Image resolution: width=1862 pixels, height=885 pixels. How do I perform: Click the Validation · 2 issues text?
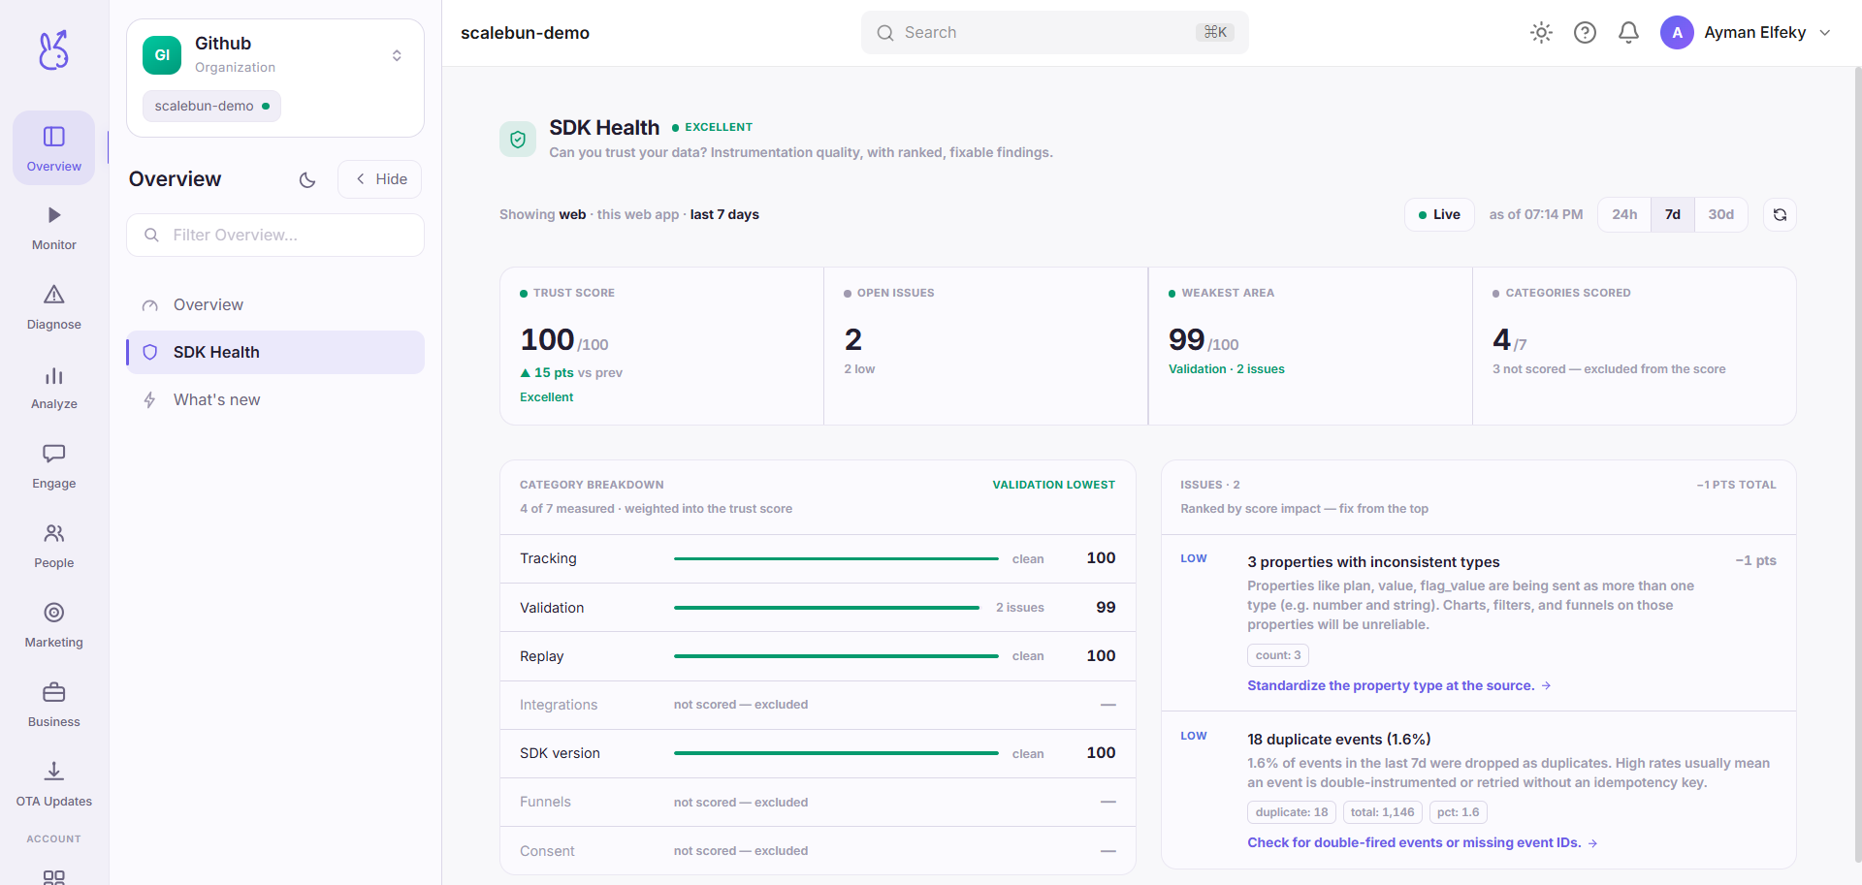[x=1227, y=369]
